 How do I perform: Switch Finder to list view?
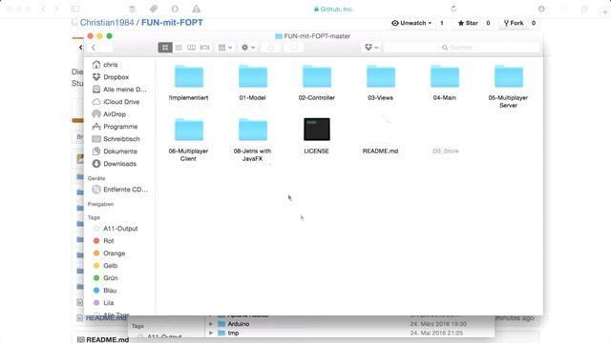coord(179,48)
